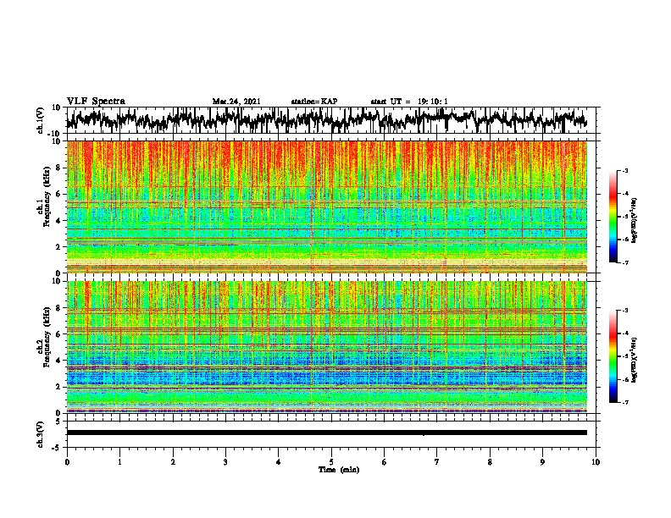671x518 pixels.
Task: Click the "Time (min)" axis label
Action: [339, 470]
